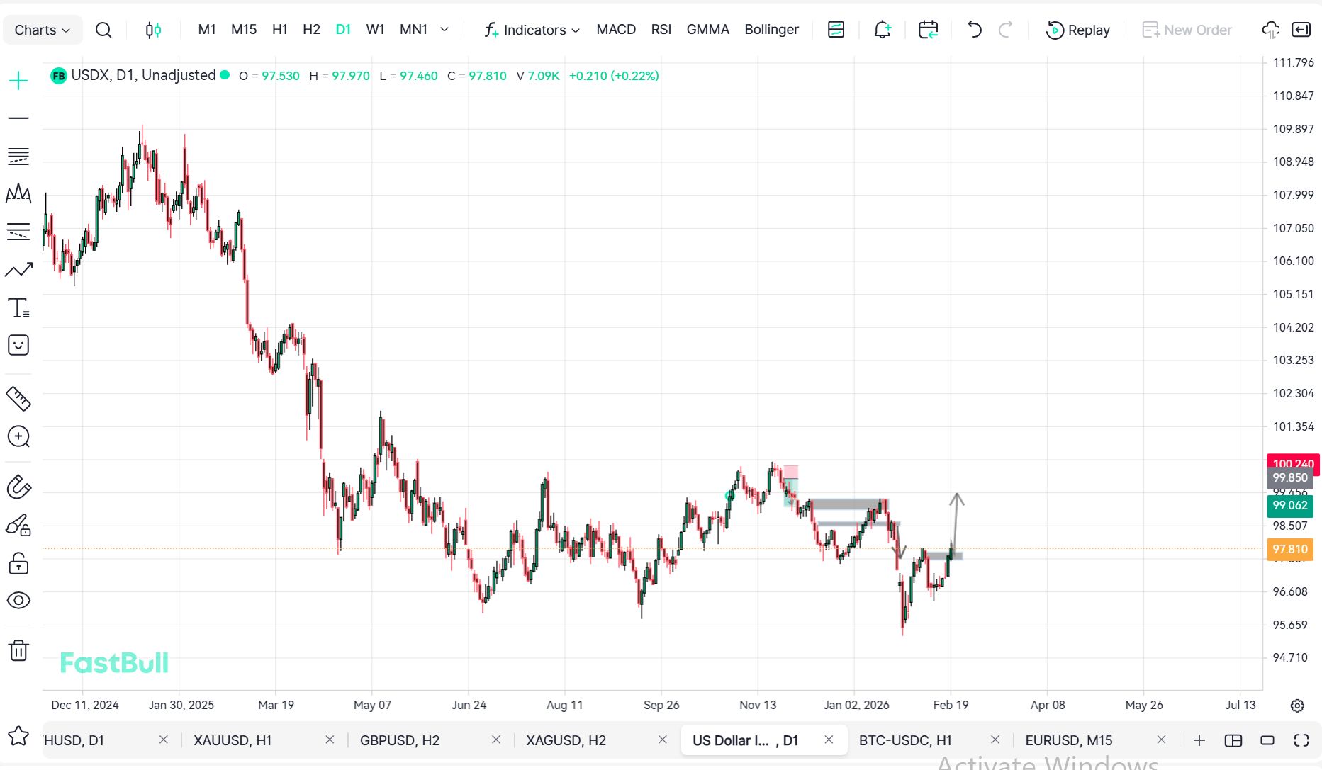Toggle magnet snap mode

pyautogui.click(x=18, y=487)
